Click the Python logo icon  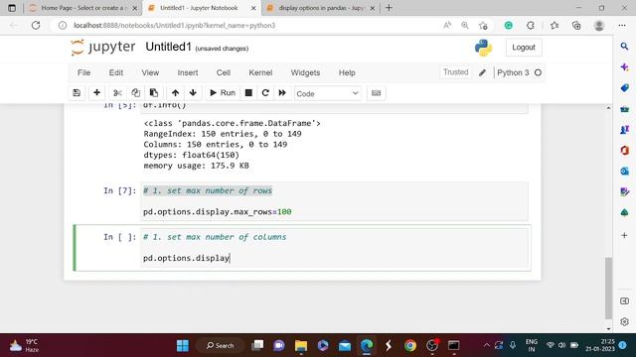pyautogui.click(x=484, y=48)
